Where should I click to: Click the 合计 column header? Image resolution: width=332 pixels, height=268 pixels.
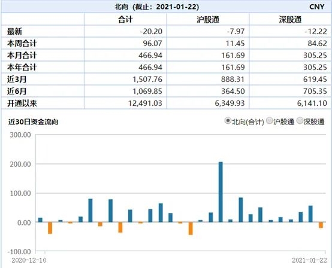coord(125,20)
